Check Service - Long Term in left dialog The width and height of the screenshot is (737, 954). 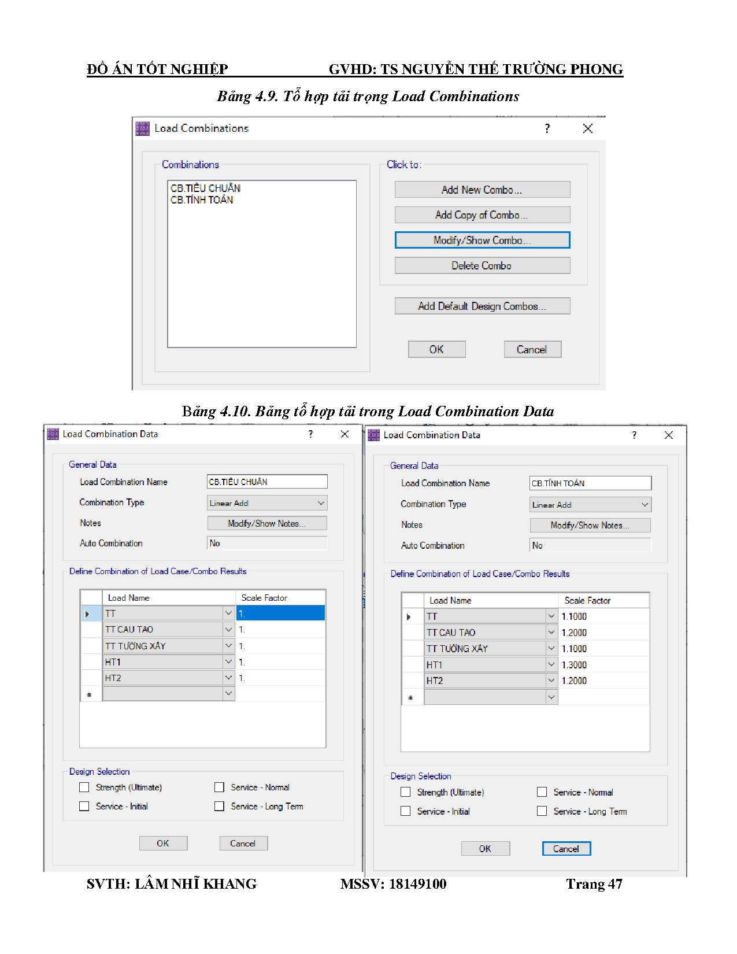coord(220,806)
